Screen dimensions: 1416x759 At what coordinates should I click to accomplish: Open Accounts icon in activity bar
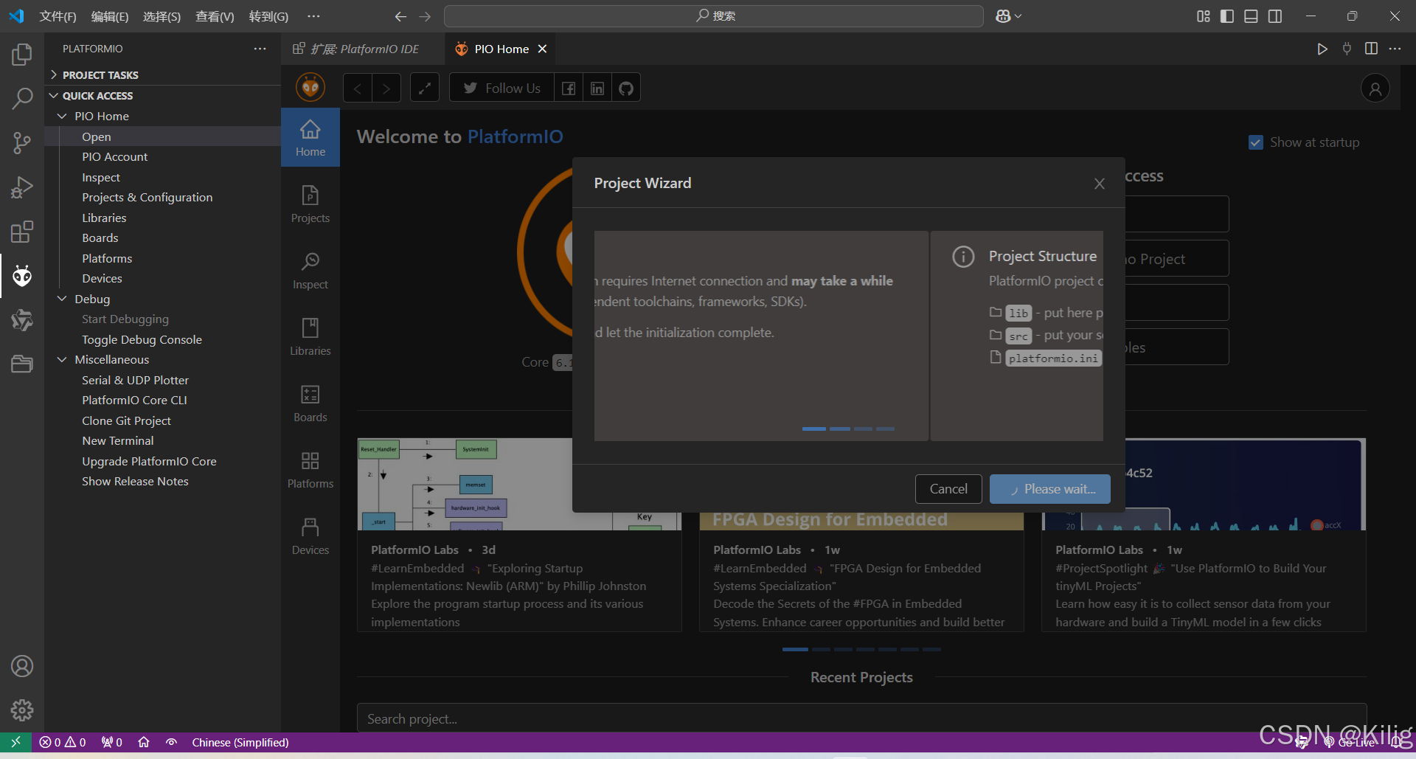point(22,666)
